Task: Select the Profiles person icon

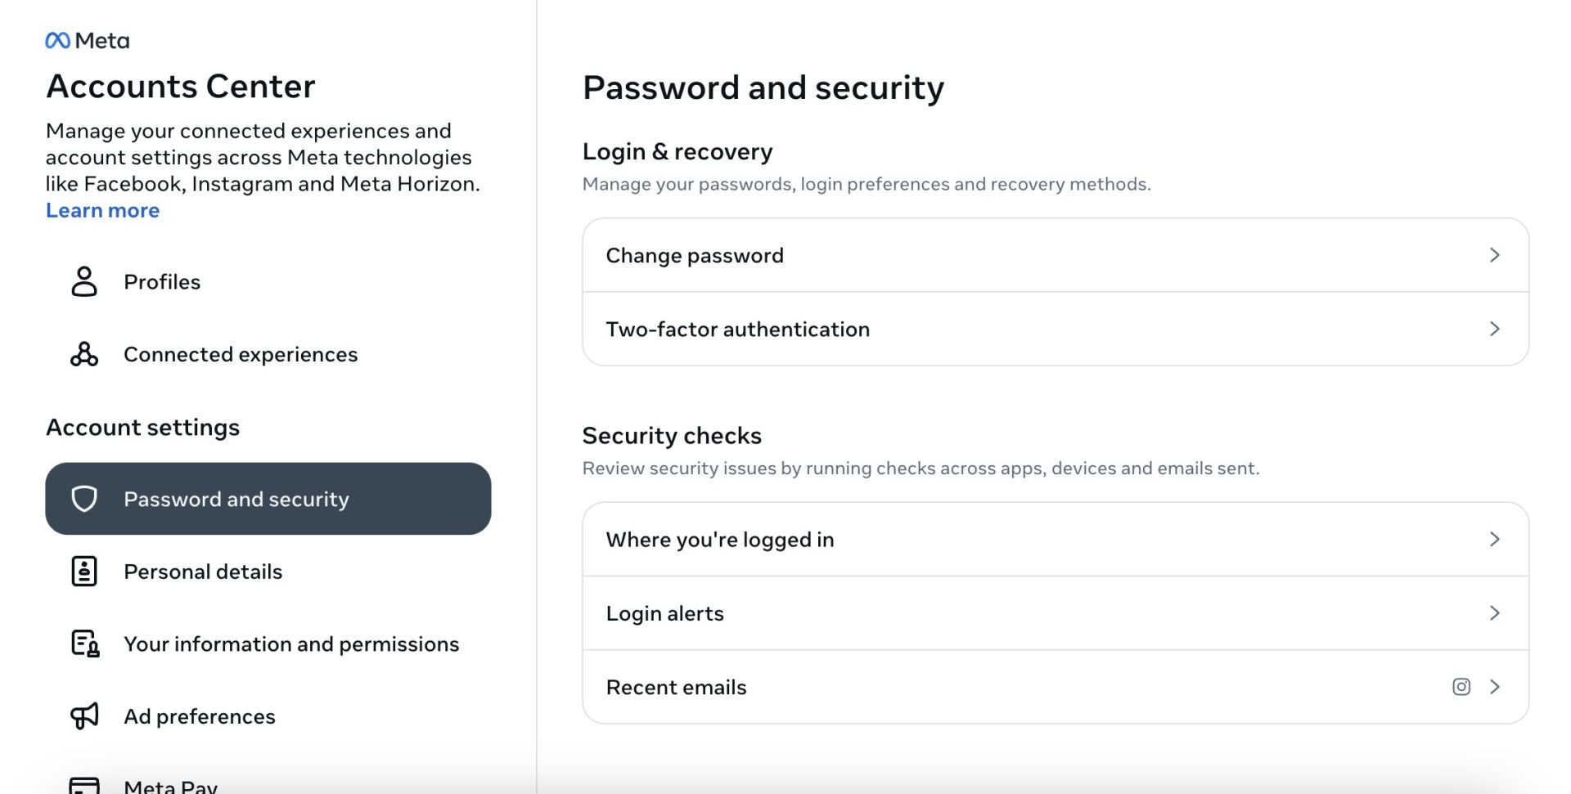Action: click(x=84, y=281)
